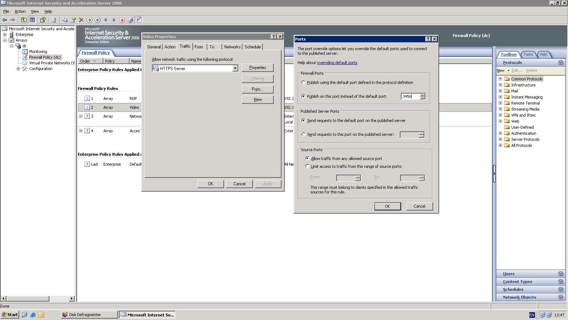Screen dimensions: 568x320
Task: Select send requests to this specific port
Action: (304, 134)
